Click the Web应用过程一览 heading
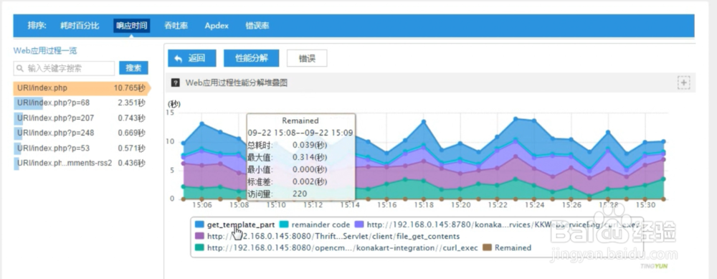The width and height of the screenshot is (717, 279). [45, 51]
